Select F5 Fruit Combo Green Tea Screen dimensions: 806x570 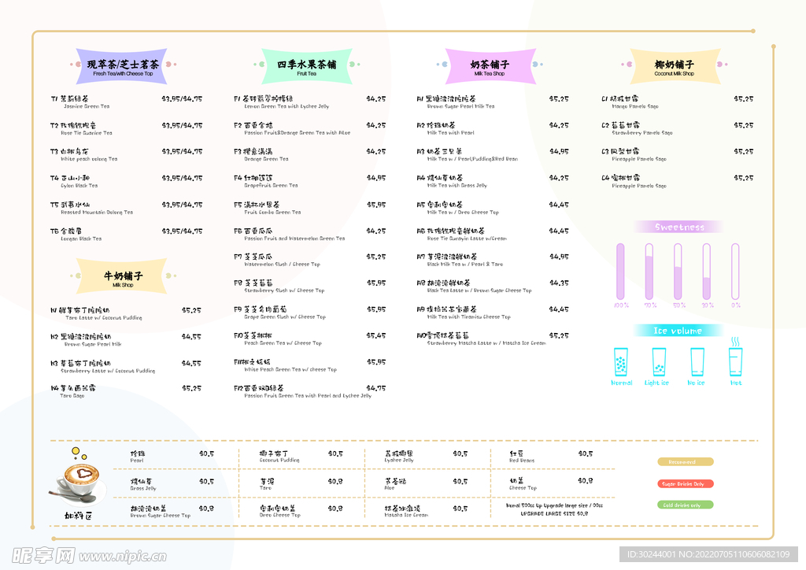pos(309,208)
